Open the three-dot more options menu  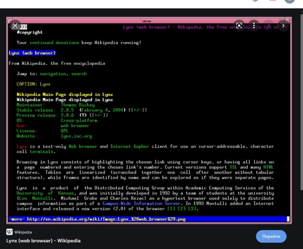254,26
